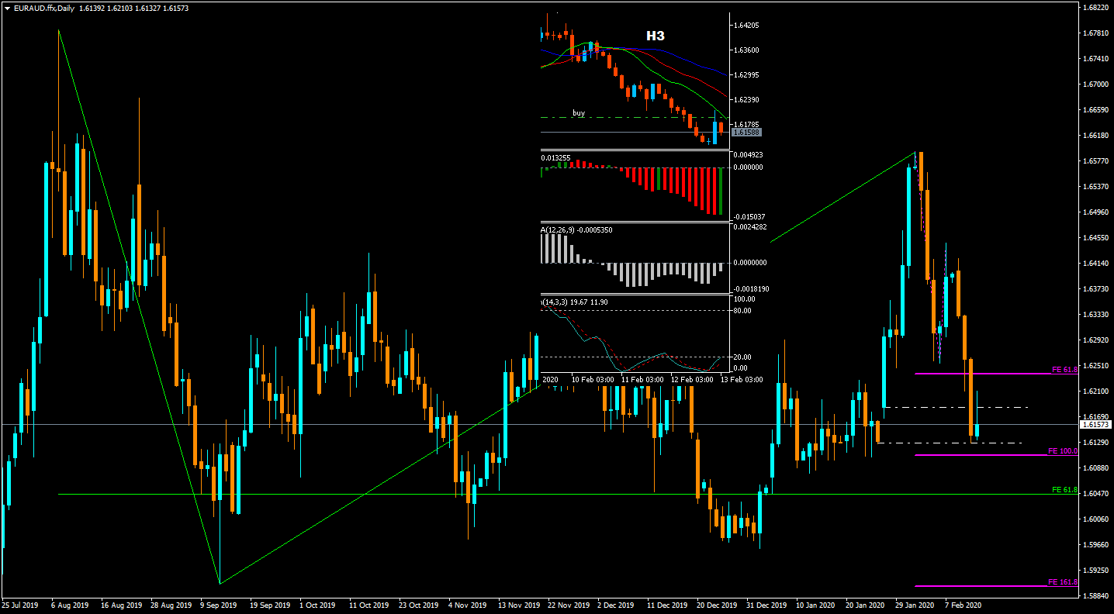The height and width of the screenshot is (614, 1114).
Task: Click the '1 Oct 2019' date label
Action: [x=318, y=605]
